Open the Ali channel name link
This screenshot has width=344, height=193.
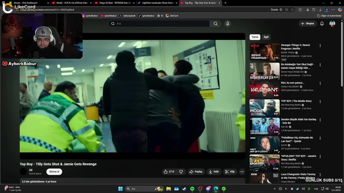click(31, 170)
